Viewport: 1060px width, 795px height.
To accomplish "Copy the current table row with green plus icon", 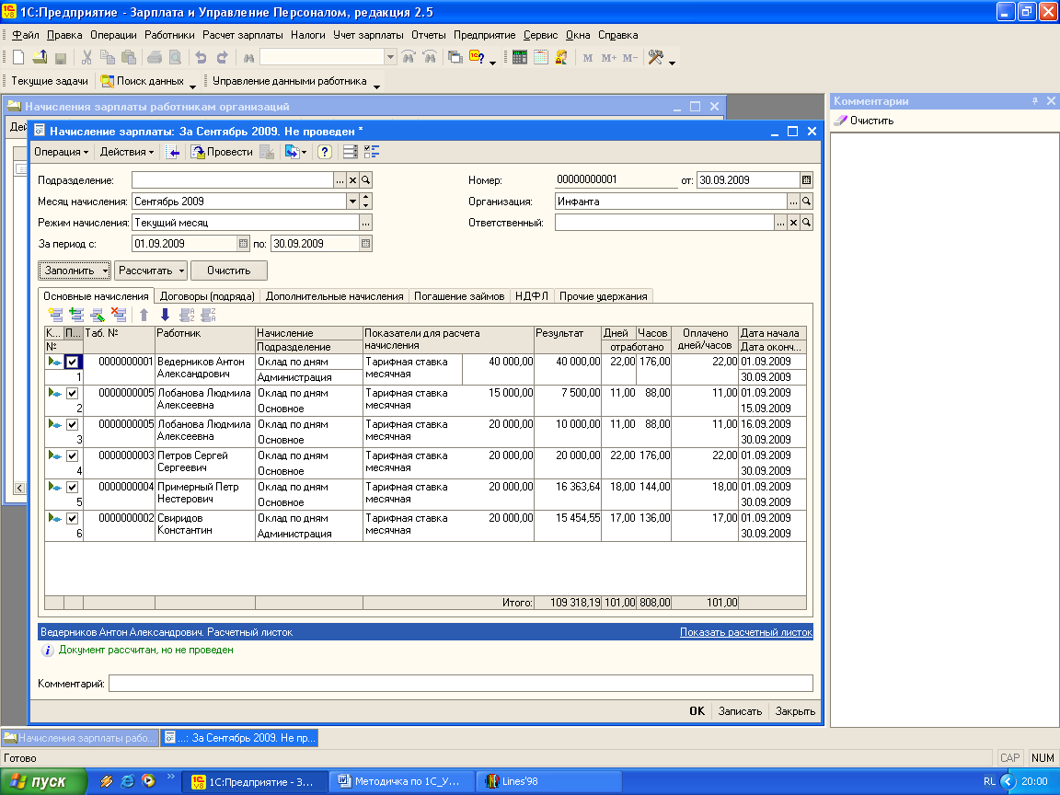I will [76, 315].
